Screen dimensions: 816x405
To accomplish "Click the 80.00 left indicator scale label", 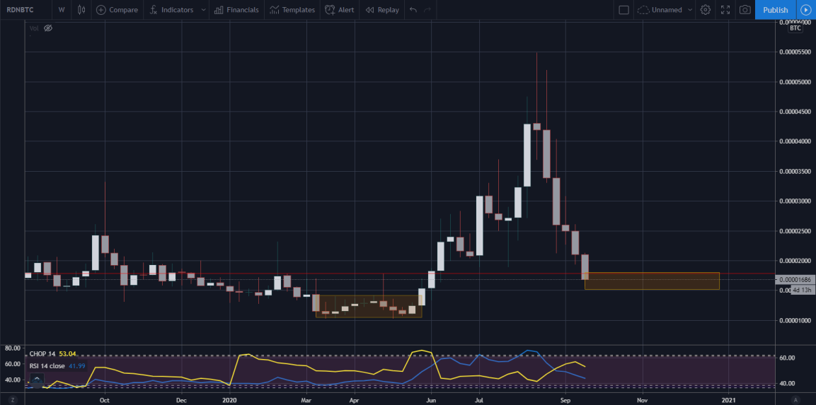I will click(x=12, y=348).
